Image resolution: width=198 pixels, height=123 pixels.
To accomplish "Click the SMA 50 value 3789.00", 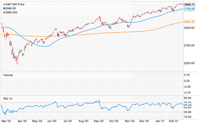I will click(189, 9).
